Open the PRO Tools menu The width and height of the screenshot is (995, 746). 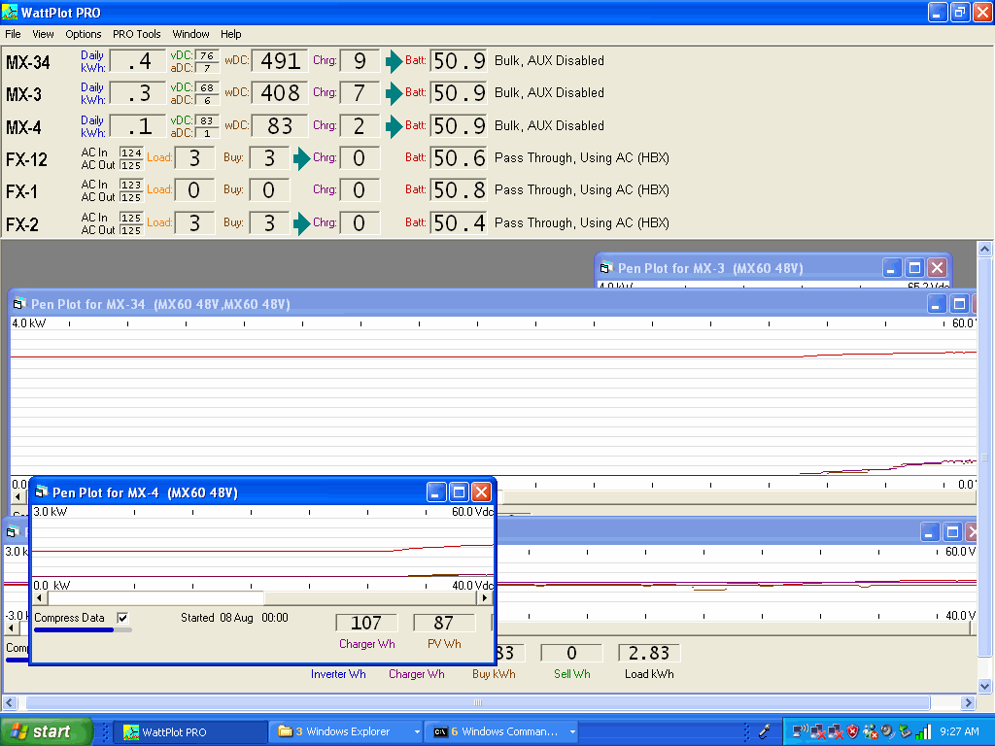point(136,34)
